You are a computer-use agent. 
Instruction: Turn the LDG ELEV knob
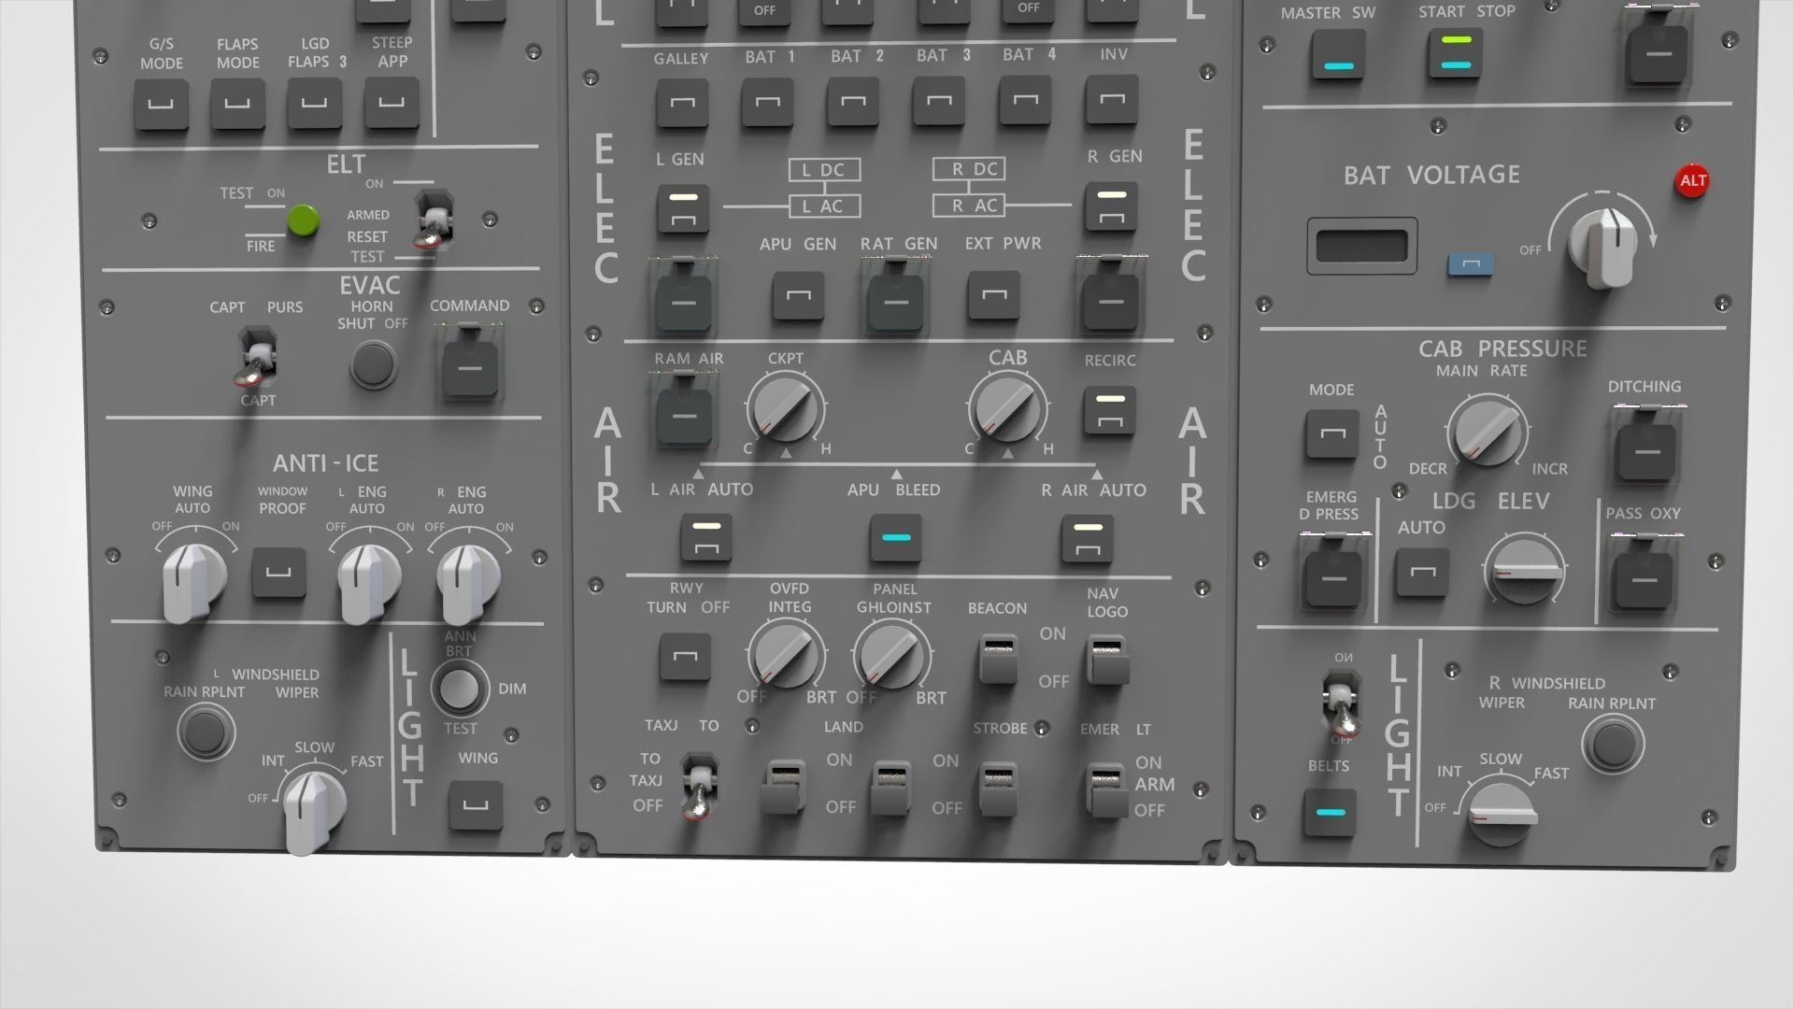click(x=1524, y=571)
